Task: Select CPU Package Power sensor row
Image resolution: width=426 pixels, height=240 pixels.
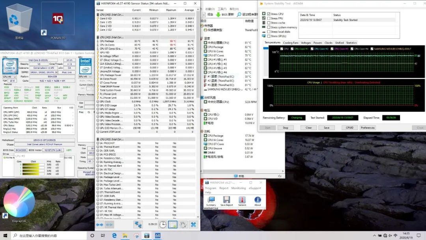Action: click(146, 75)
